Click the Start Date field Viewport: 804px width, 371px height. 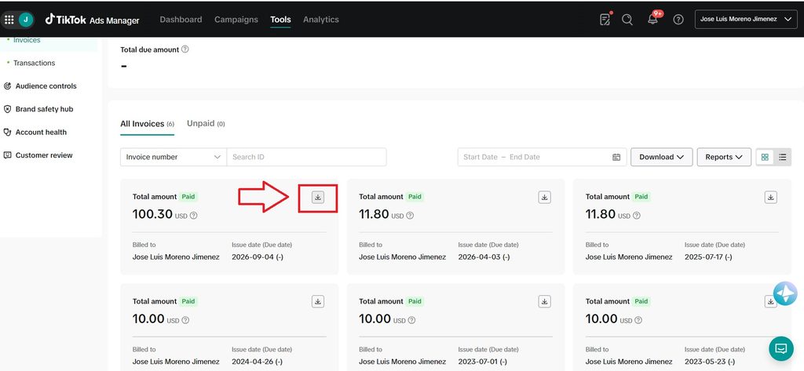coord(481,158)
